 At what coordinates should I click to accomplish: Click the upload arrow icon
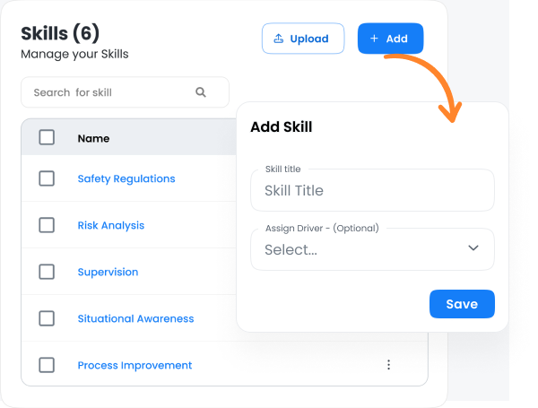[x=278, y=39]
